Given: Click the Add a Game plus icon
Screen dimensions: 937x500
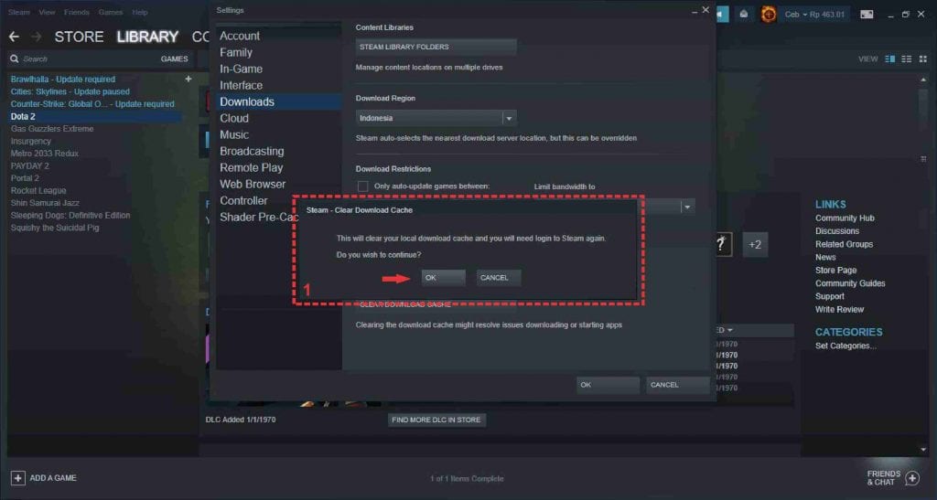Looking at the screenshot, I should pos(18,478).
